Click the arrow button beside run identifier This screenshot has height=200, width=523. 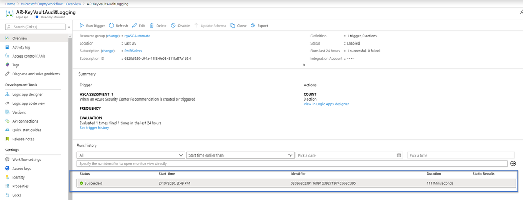coord(514,164)
